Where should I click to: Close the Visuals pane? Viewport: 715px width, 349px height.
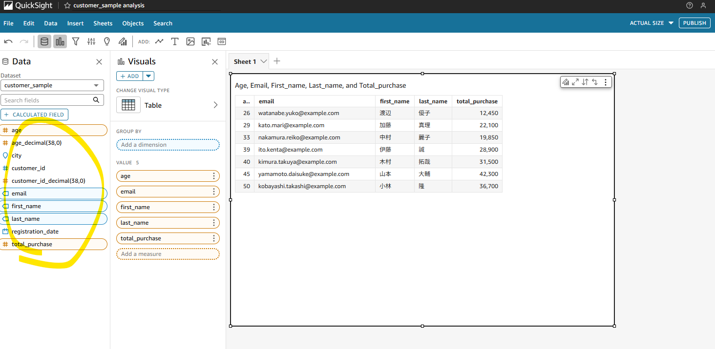(x=214, y=62)
